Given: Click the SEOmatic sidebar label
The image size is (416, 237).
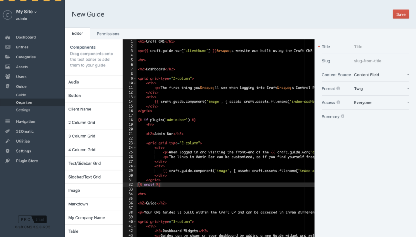Looking at the screenshot, I should click(25, 131).
